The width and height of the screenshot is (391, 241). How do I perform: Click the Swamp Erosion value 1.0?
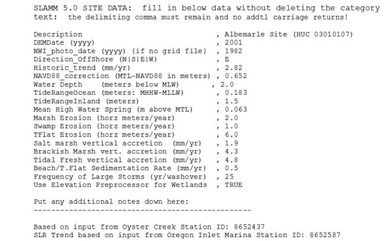tap(231, 126)
